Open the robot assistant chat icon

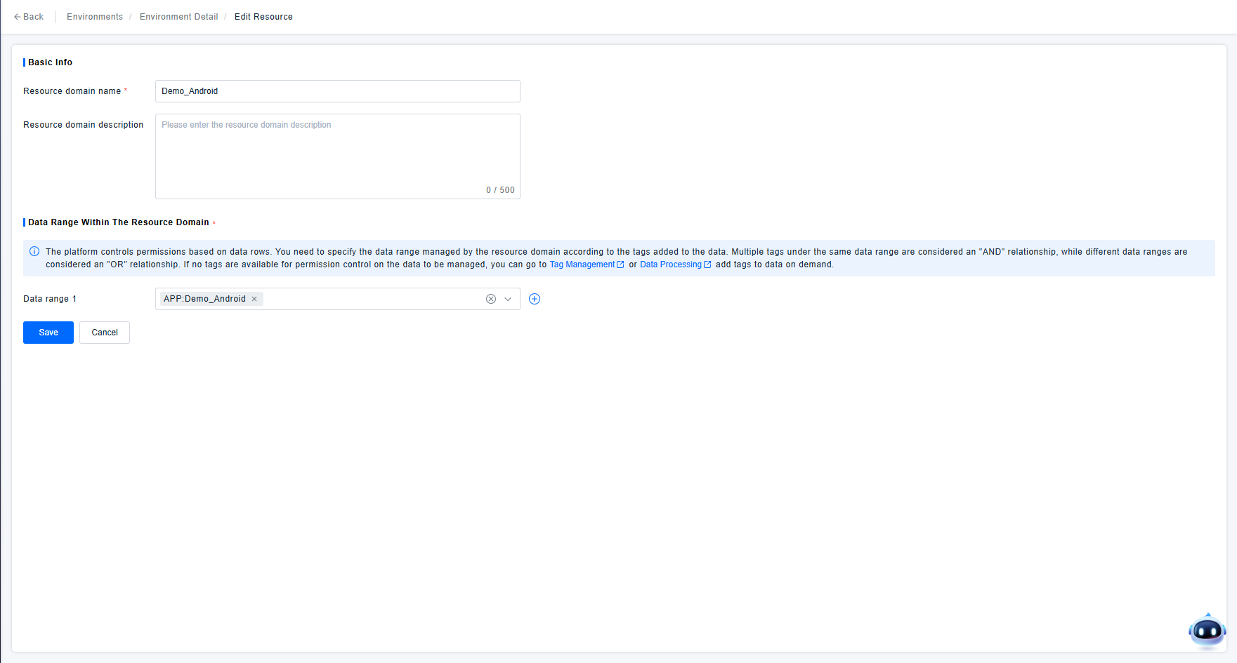click(1207, 631)
